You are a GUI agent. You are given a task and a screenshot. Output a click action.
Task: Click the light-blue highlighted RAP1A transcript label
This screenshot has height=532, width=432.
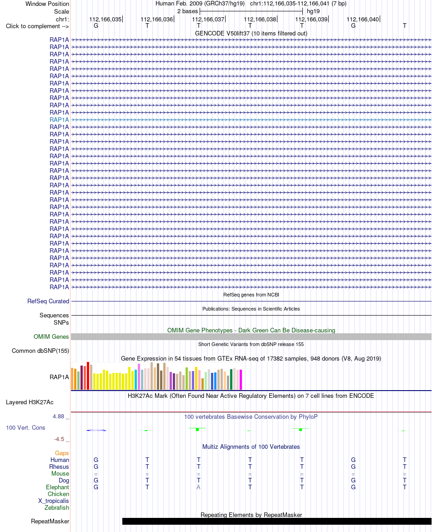click(x=59, y=120)
